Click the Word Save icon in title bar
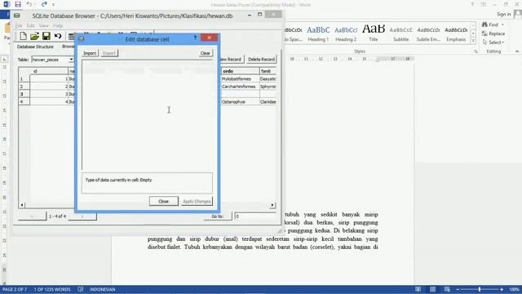Viewport: 522px width, 294px height. coord(18,4)
